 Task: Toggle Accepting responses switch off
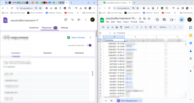[x=89, y=45]
